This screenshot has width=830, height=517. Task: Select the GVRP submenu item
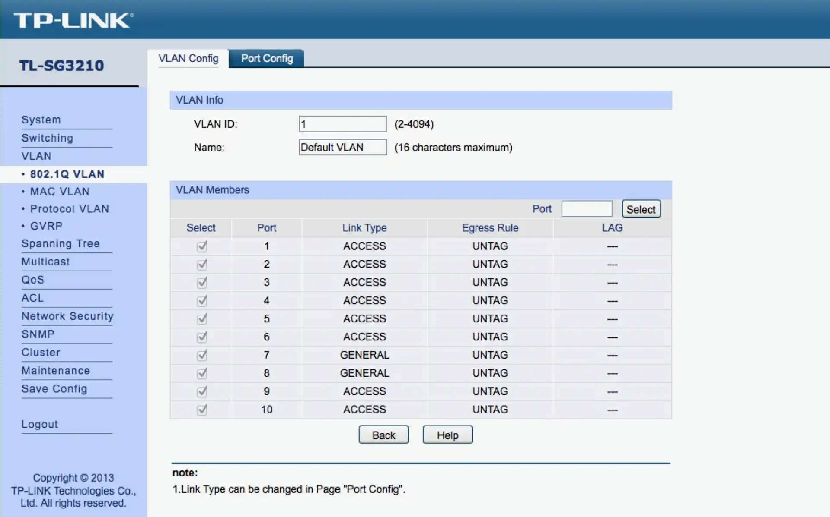(x=46, y=226)
